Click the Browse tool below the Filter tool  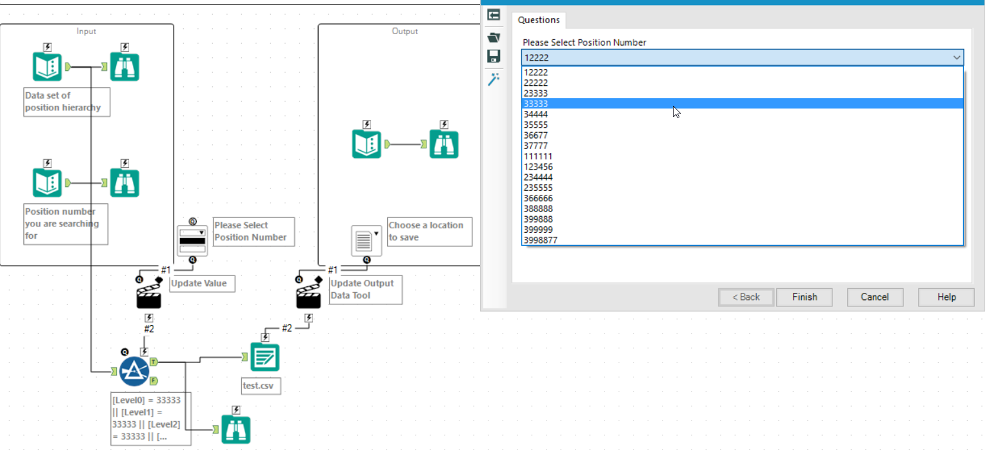[x=236, y=429]
